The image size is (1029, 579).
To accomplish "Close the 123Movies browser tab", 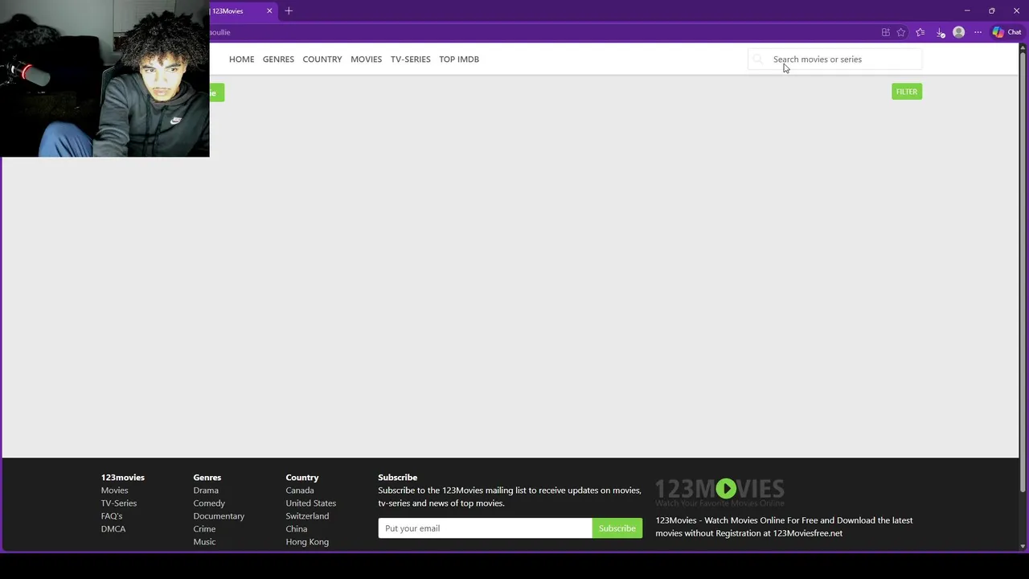I will click(269, 11).
